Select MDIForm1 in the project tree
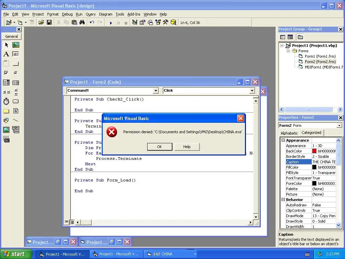 [323, 67]
